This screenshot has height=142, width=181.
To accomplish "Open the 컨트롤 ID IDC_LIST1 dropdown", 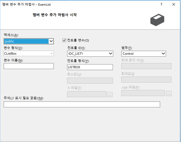I will click(90, 54).
